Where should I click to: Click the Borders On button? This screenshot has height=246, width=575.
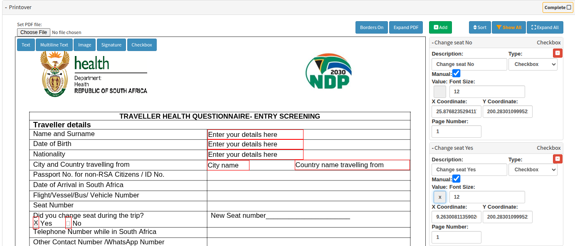372,27
